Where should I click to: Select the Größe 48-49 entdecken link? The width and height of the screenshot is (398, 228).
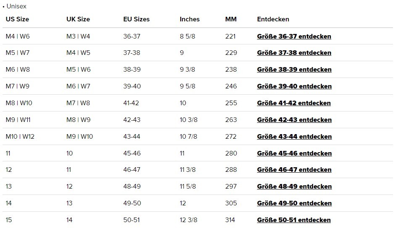click(x=294, y=187)
